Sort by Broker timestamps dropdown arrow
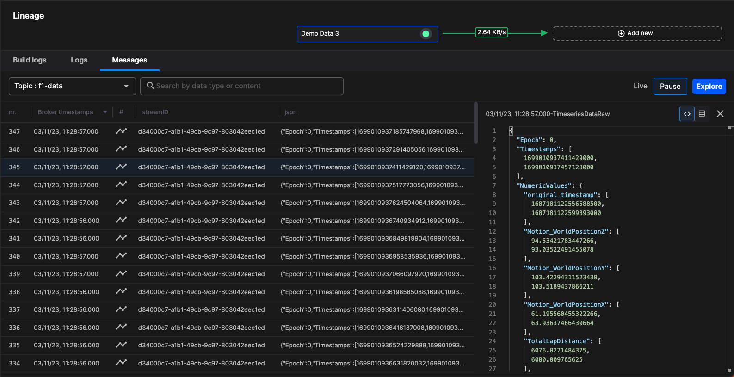 coord(105,112)
